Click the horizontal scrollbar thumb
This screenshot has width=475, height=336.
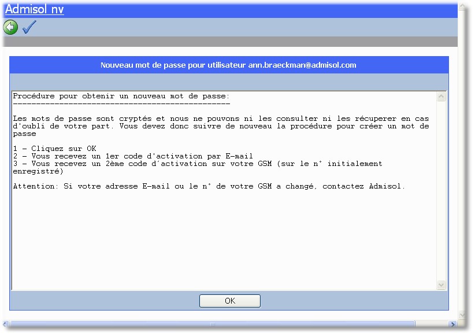(212, 324)
